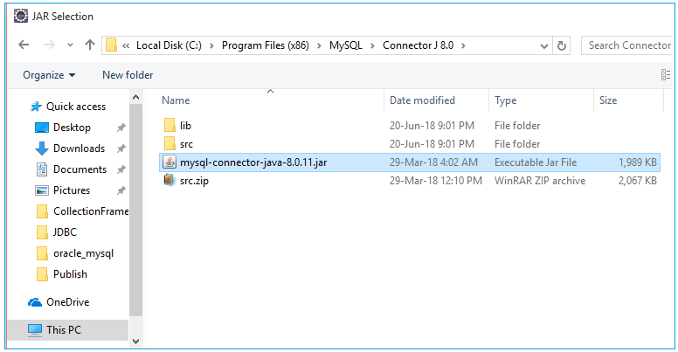Expand chevron after Program Files (x86)
The height and width of the screenshot is (352, 678).
coord(319,45)
